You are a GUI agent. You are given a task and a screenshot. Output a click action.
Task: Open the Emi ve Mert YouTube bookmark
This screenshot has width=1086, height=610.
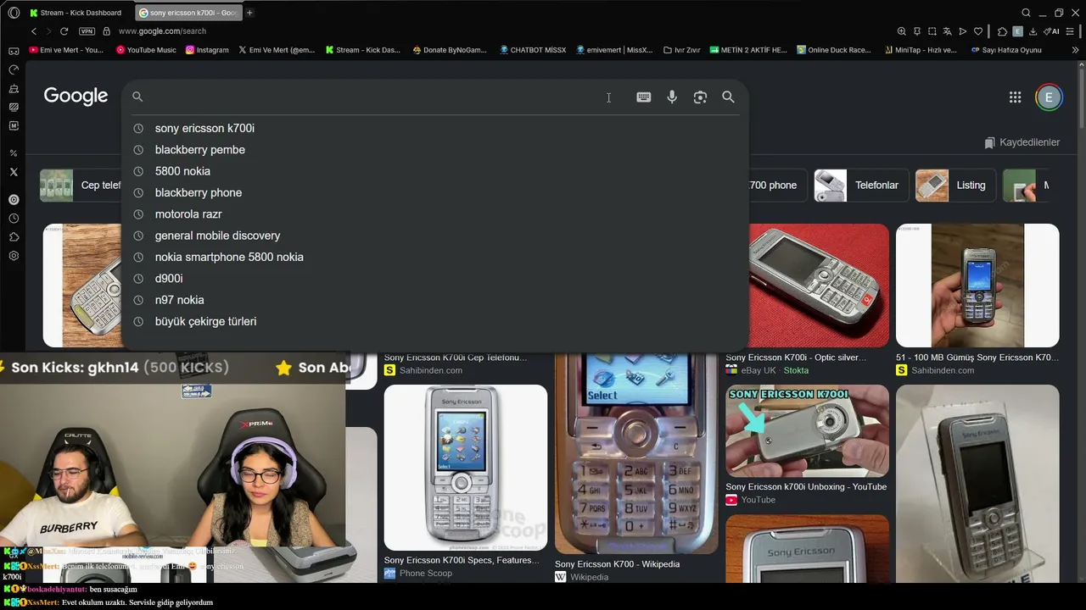pos(66,50)
